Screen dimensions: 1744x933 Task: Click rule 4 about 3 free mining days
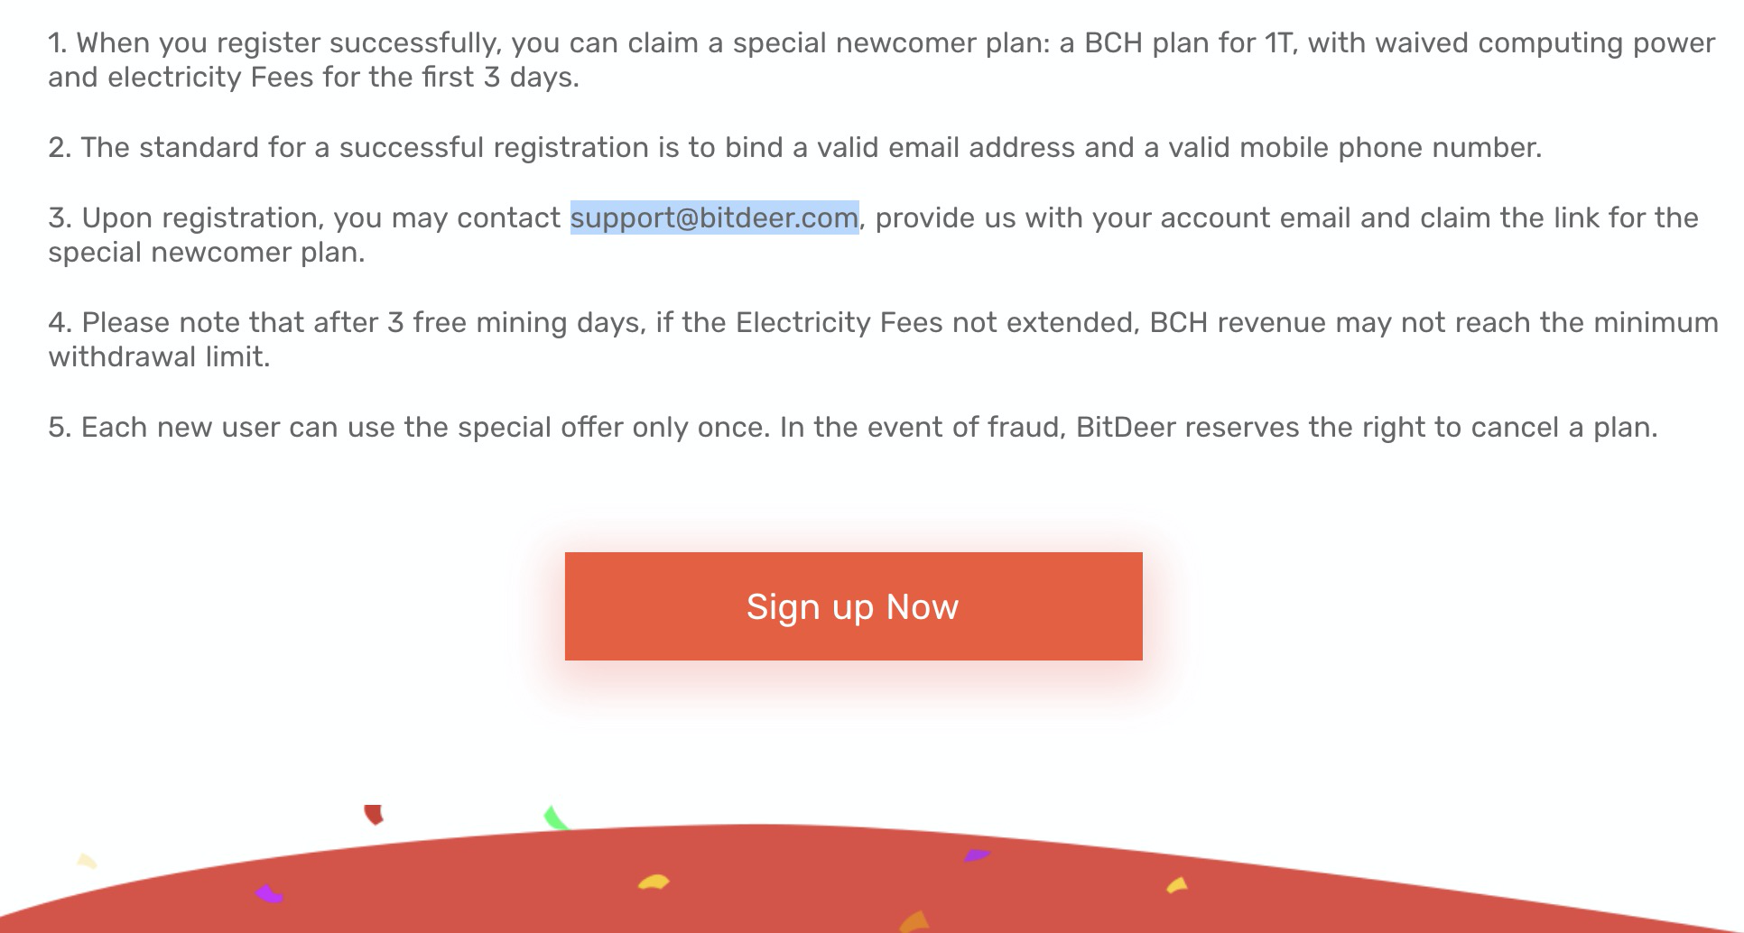tap(883, 339)
